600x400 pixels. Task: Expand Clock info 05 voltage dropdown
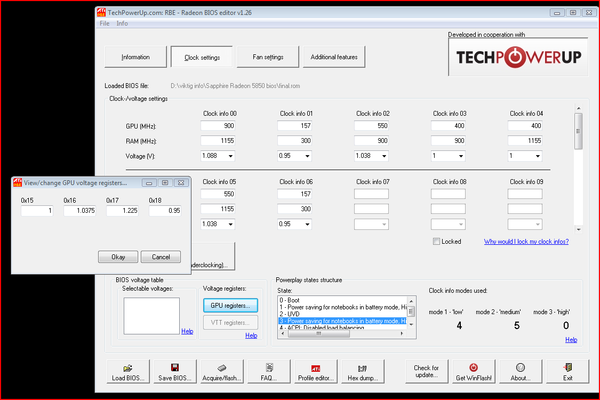(231, 225)
